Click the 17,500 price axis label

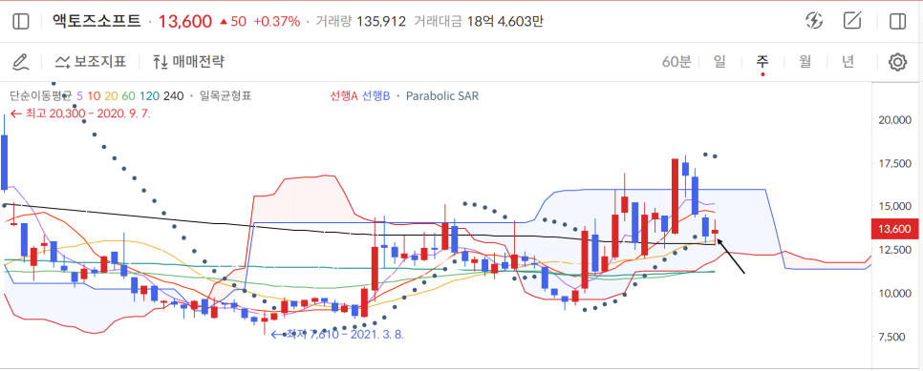[x=894, y=163]
